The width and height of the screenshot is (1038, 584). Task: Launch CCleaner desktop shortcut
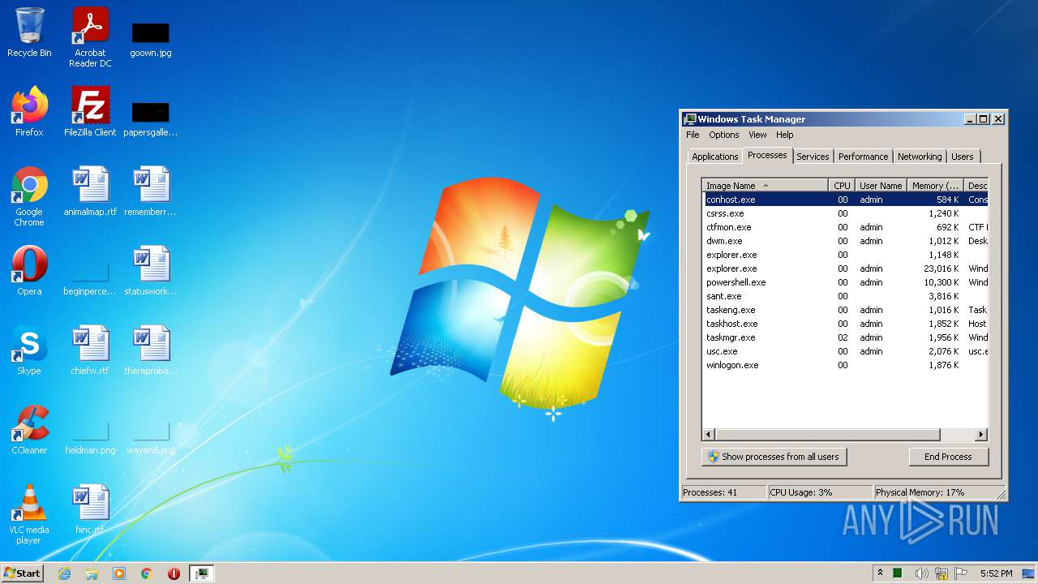click(29, 430)
